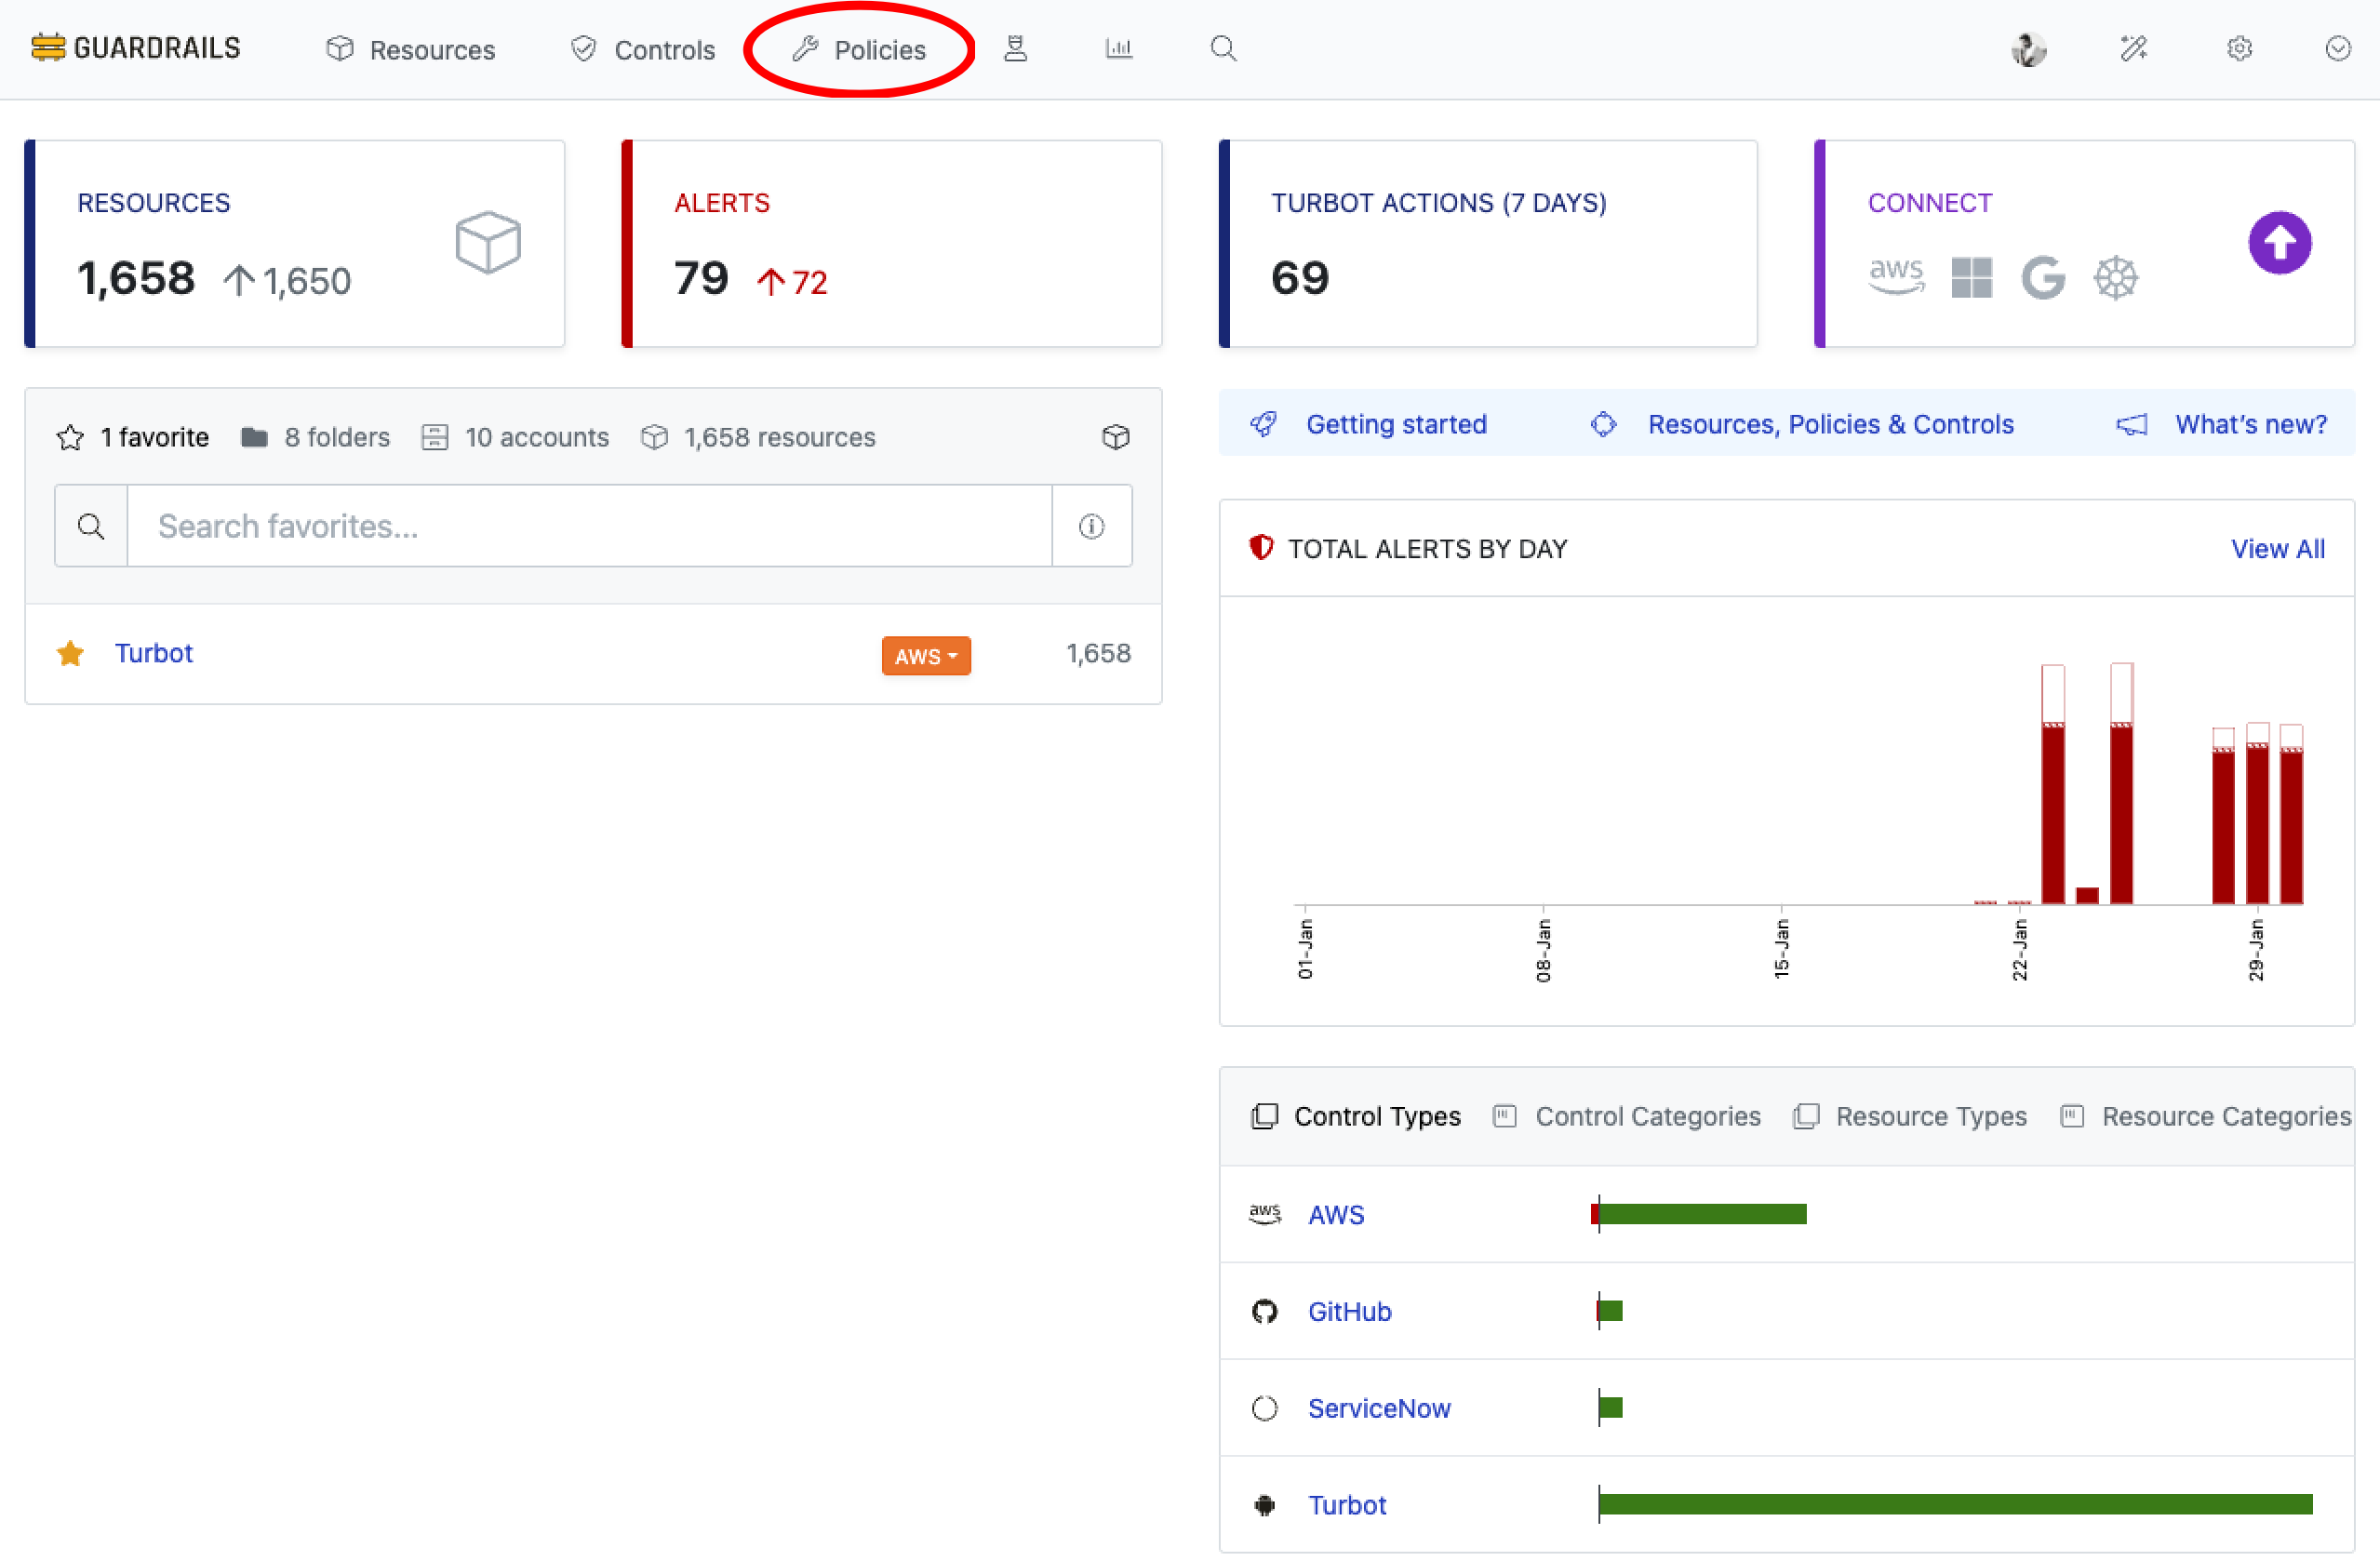The height and width of the screenshot is (1561, 2380).
Task: Expand the orange AWS dropdown badge
Action: click(925, 656)
